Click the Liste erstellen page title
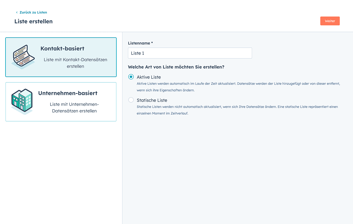The height and width of the screenshot is (224, 353). (x=33, y=21)
